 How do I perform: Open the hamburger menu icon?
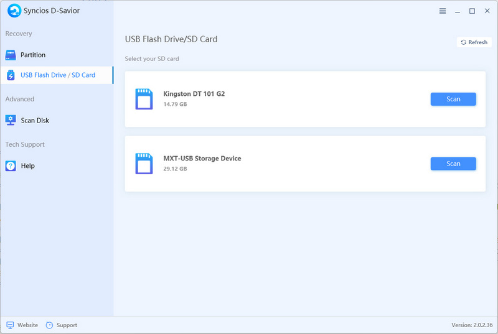click(443, 11)
